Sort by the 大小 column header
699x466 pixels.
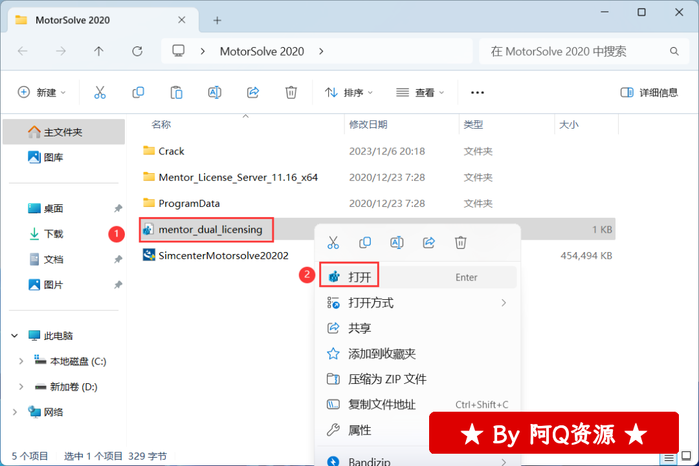tap(569, 125)
